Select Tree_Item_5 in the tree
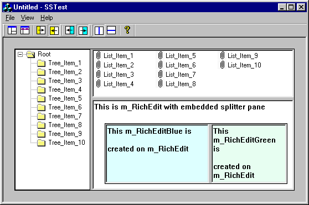Screen dimensions: 309x205 [x=65, y=98]
